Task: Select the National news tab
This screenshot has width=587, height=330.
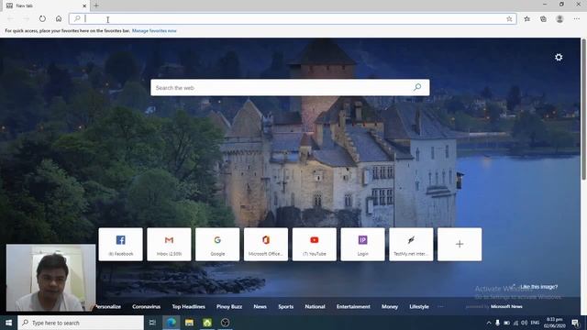Action: click(x=315, y=306)
